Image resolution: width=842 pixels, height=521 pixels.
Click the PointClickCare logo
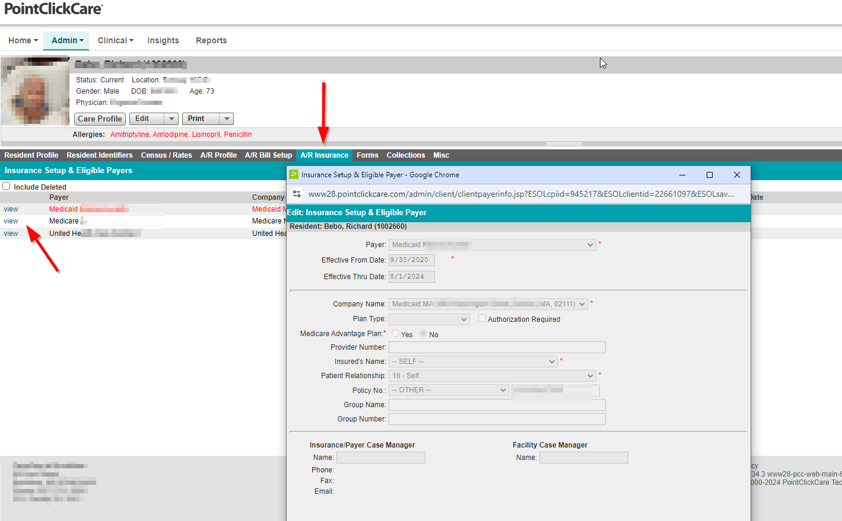tap(53, 8)
